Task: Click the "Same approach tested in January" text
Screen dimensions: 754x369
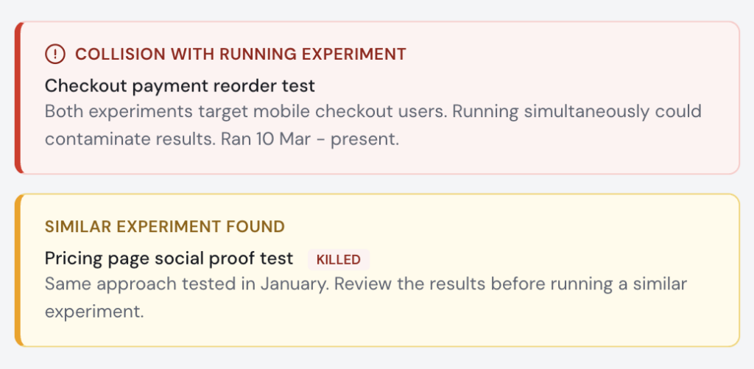Action: 179,284
